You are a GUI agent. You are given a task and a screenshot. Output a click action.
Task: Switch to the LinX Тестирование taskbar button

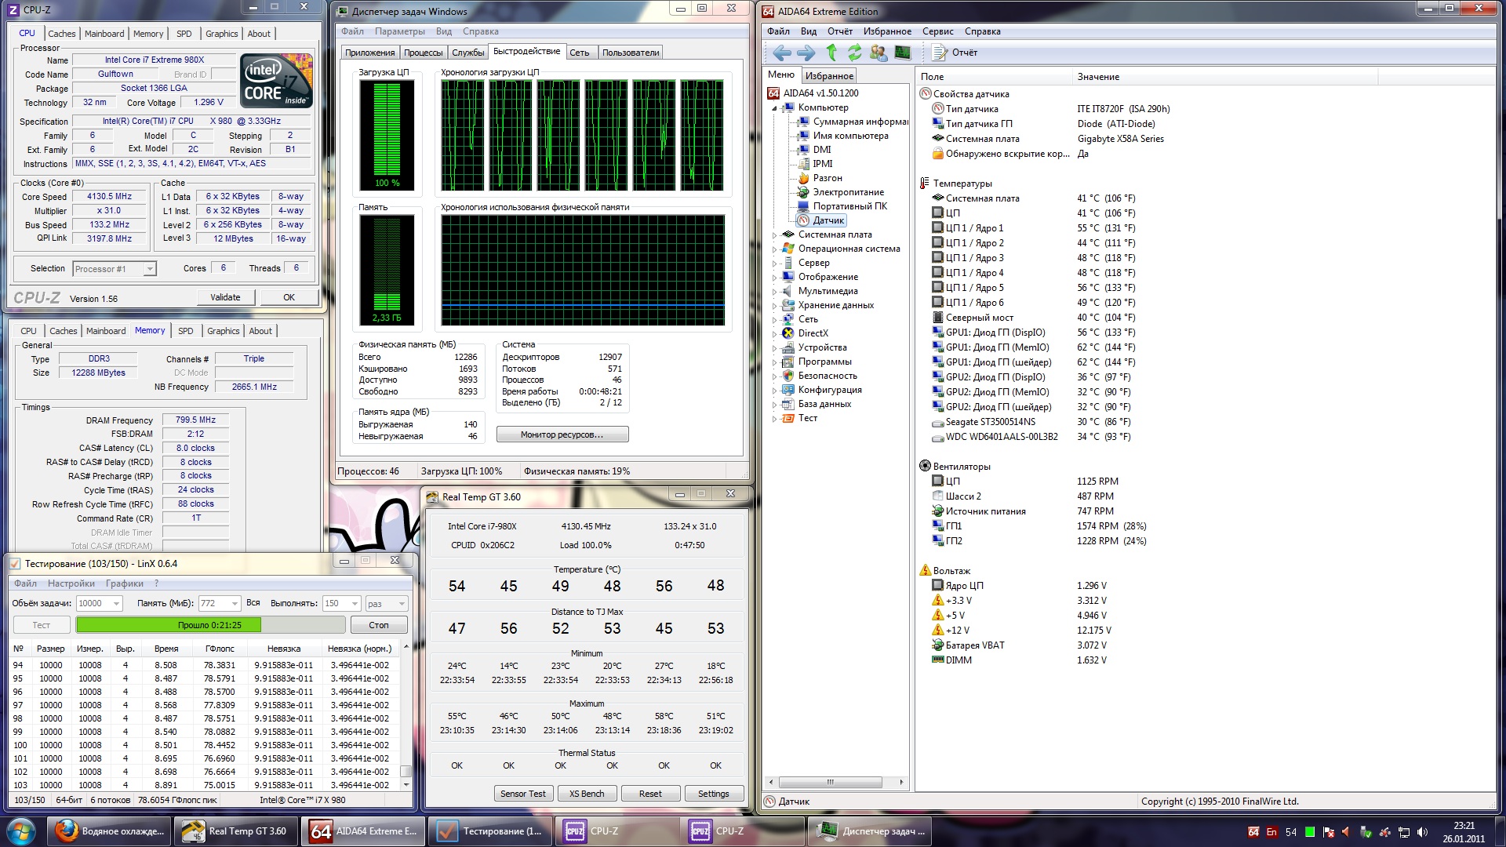[x=491, y=831]
